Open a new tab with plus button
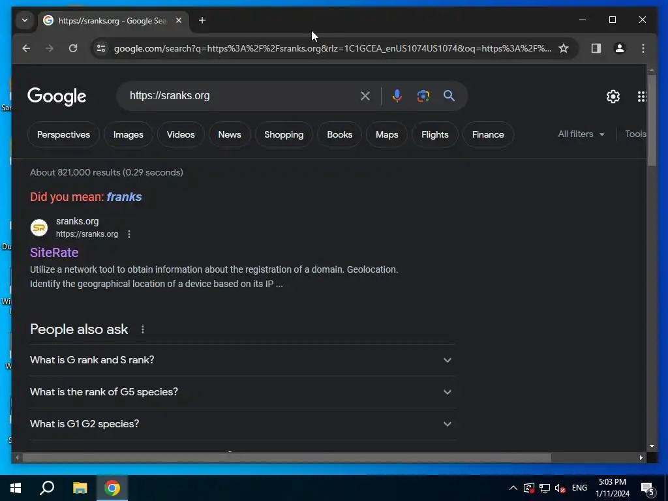Screen dimensions: 668x501 pos(202,20)
